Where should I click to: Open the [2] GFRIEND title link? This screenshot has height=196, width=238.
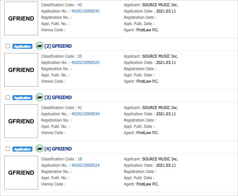click(58, 46)
